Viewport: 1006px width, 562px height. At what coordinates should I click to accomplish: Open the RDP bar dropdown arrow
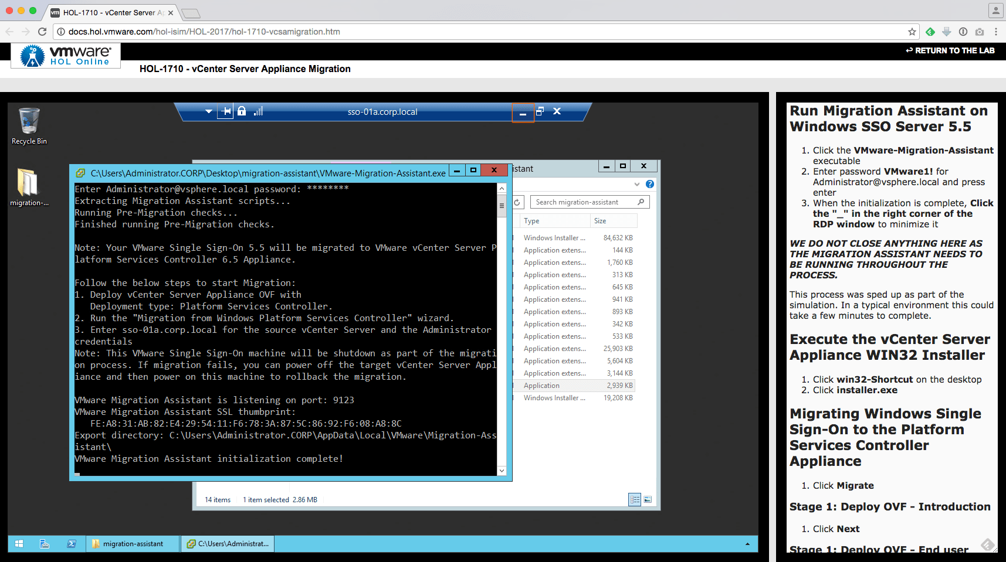[208, 111]
